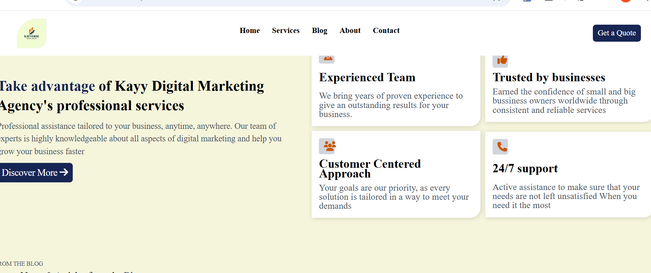Click the Discover More button

(x=35, y=173)
